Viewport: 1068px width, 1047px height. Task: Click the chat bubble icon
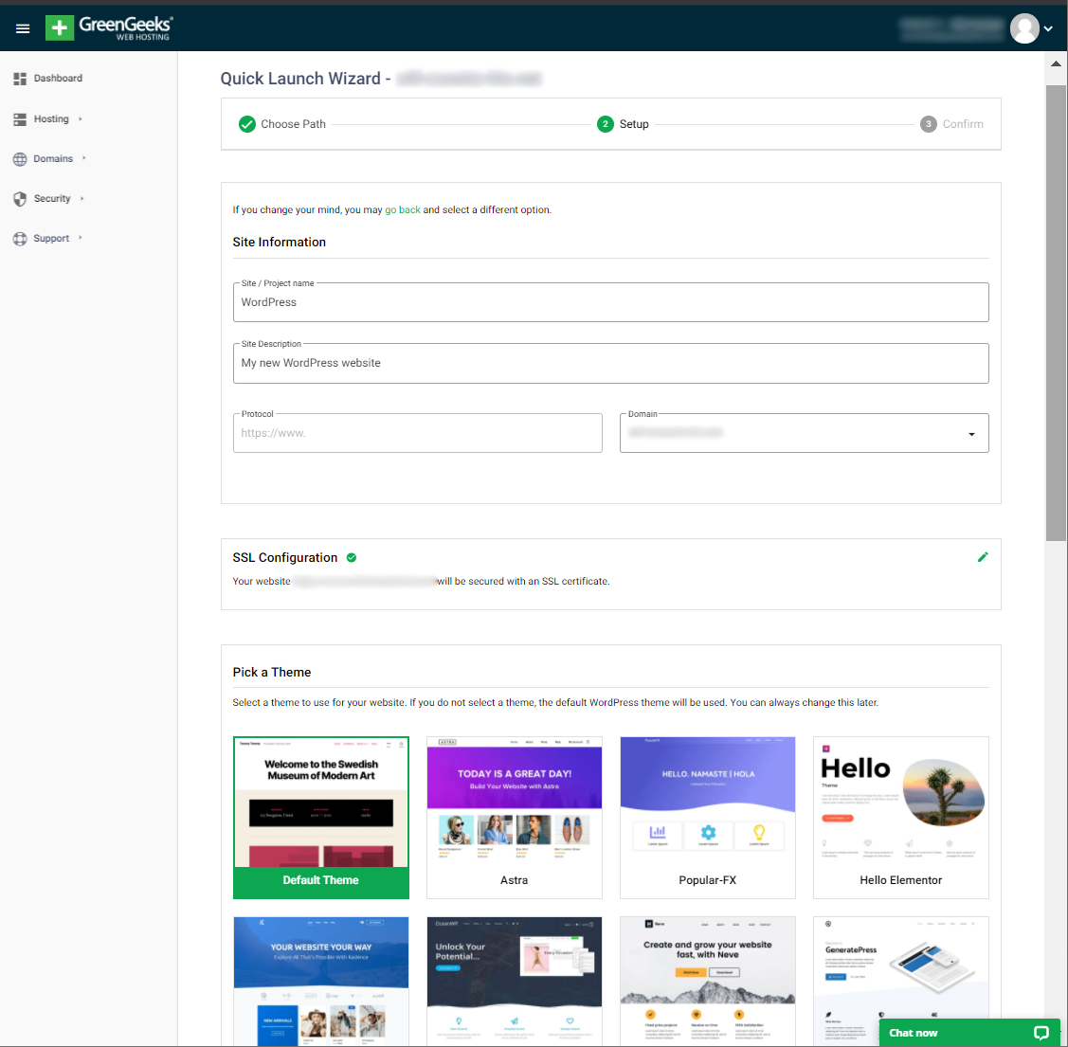click(1041, 1033)
